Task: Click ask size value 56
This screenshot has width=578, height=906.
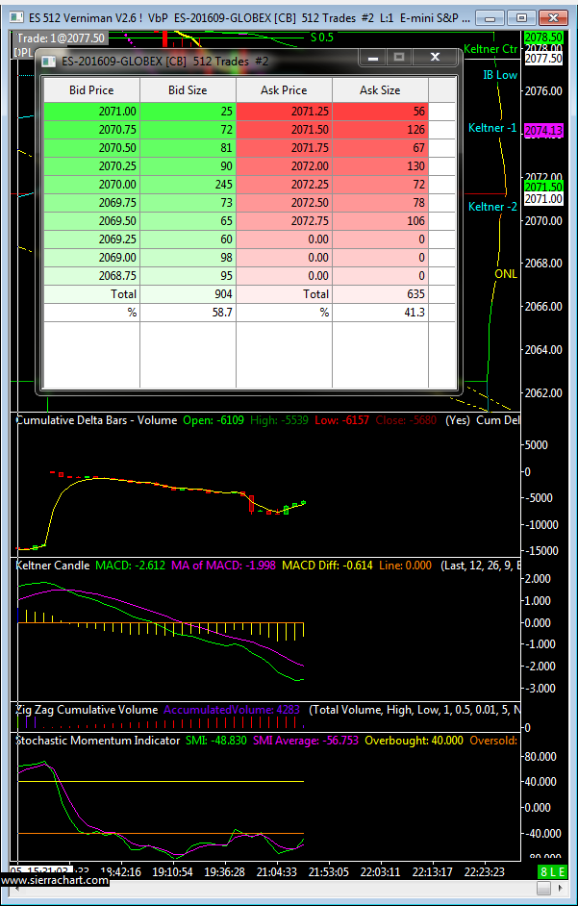Action: [380, 112]
